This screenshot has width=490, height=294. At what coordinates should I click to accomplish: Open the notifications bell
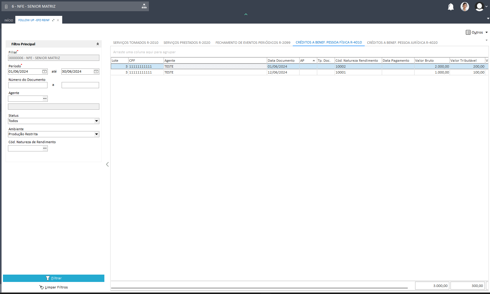(x=451, y=7)
